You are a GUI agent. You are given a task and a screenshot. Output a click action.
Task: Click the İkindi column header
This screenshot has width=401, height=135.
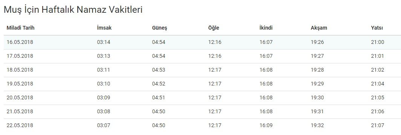click(x=266, y=28)
